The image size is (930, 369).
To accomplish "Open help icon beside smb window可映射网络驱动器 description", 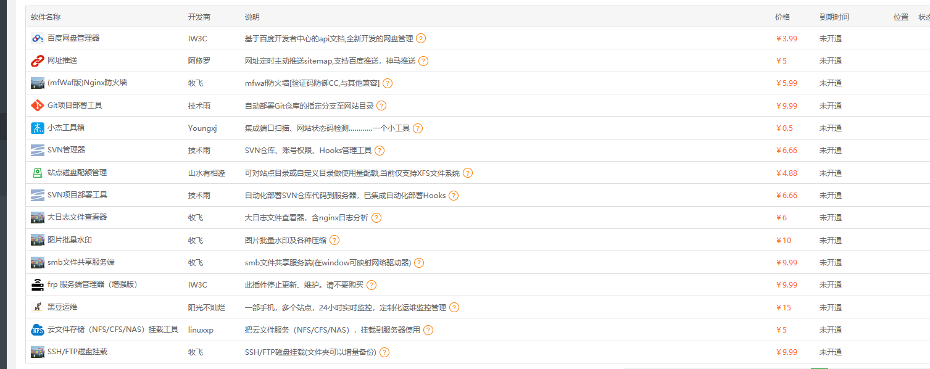I will coord(419,262).
